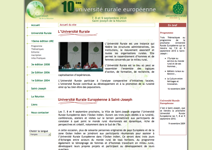Screen dimensions: 212x150
Task: Click the conference panel photo
Action: pos(81,57)
